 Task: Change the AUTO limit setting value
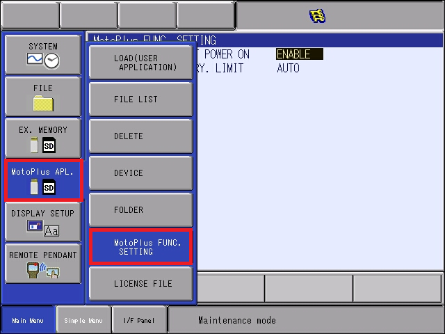click(288, 68)
